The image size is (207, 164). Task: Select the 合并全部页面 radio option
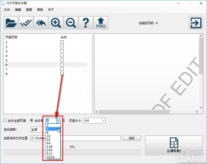5,120
